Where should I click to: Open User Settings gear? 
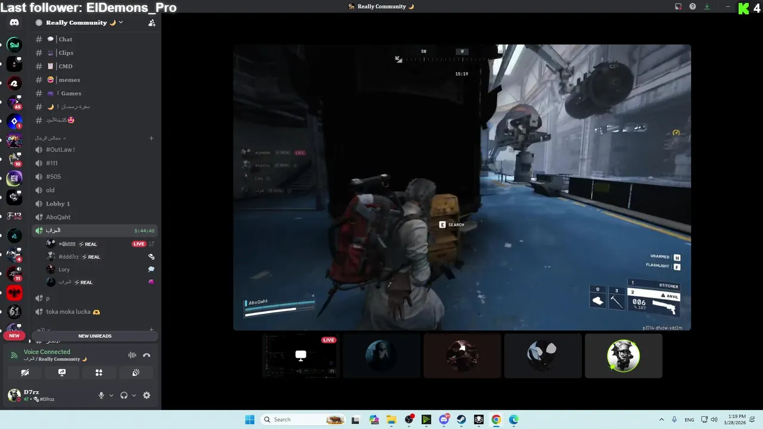(147, 395)
